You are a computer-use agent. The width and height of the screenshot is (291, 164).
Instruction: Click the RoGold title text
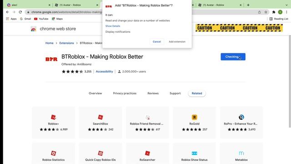pyautogui.click(x=194, y=123)
